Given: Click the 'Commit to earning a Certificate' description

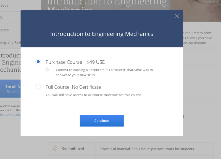Looking at the screenshot, I should [x=104, y=72].
